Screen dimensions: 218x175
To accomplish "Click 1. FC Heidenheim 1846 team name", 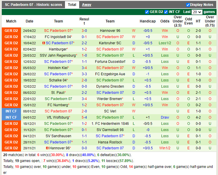I will point(110,124).
